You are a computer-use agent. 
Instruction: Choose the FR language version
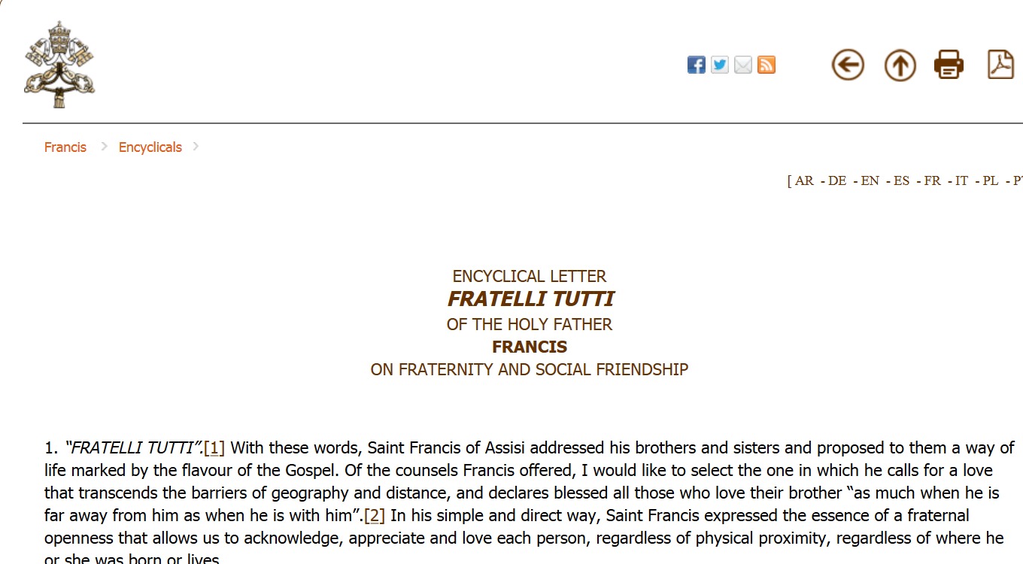tap(932, 180)
